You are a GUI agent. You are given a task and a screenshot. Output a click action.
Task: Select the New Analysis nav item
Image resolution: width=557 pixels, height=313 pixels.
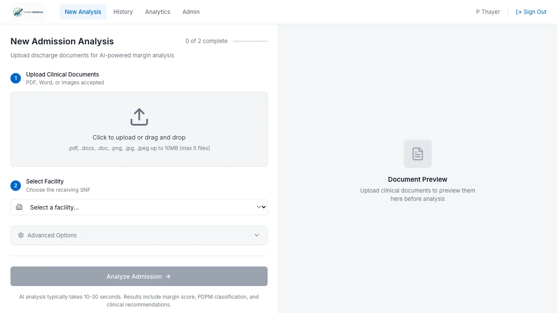point(83,12)
